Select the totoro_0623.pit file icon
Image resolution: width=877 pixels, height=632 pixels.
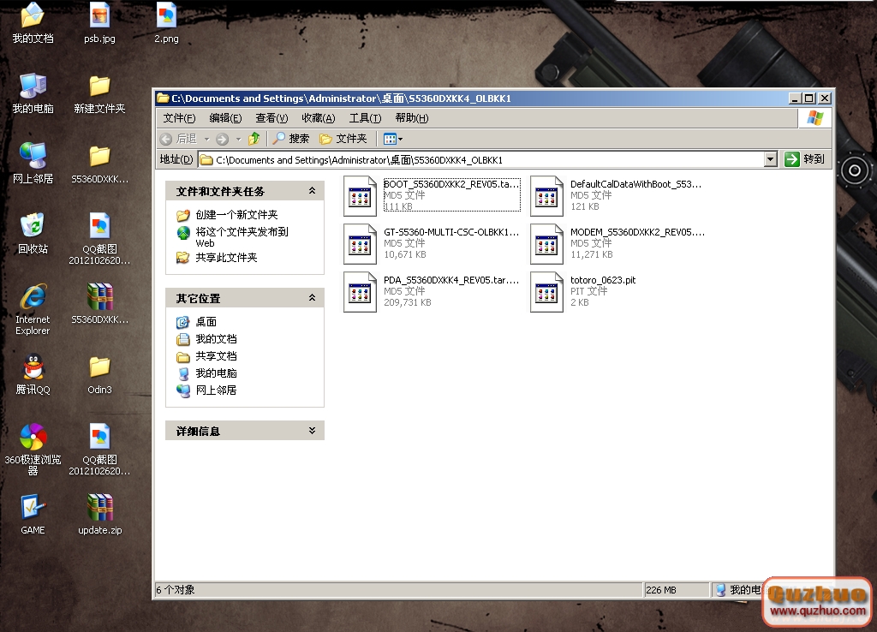(546, 291)
